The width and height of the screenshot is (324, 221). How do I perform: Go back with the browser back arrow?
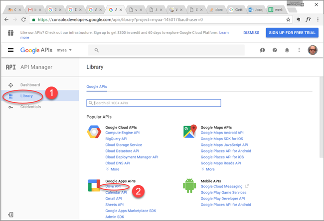pos(6,19)
